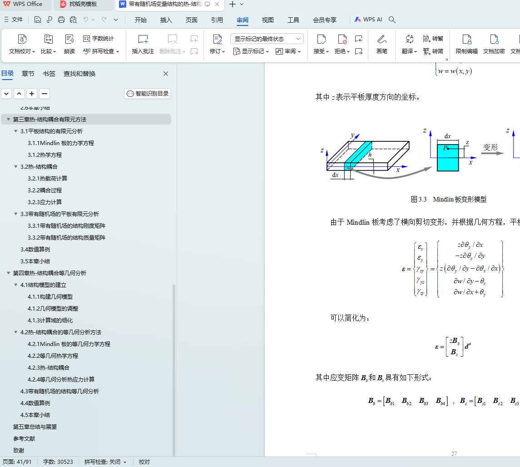Viewport: 520px width, 467px height.
Task: Go to heading 3.1.1Mindlin 板的力学方程
Action: click(x=61, y=143)
